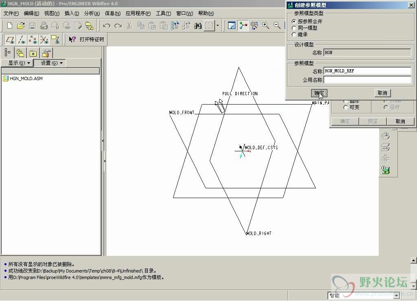Click the mold component extract icon
The width and height of the screenshot is (417, 301).
point(386,170)
